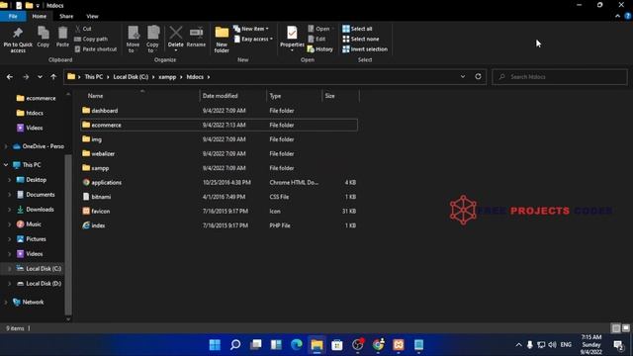The width and height of the screenshot is (633, 356).
Task: Click Select all in ribbon
Action: [357, 29]
